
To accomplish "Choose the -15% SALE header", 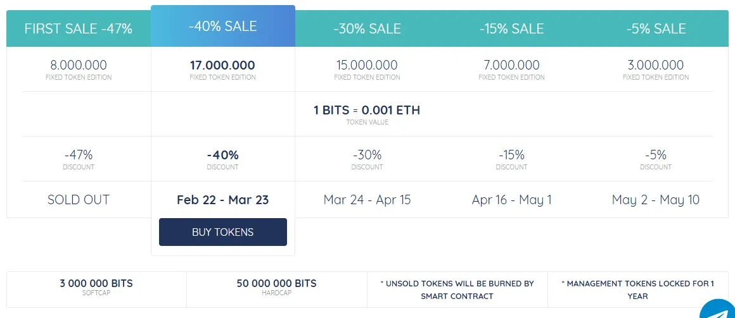I will pyautogui.click(x=511, y=28).
